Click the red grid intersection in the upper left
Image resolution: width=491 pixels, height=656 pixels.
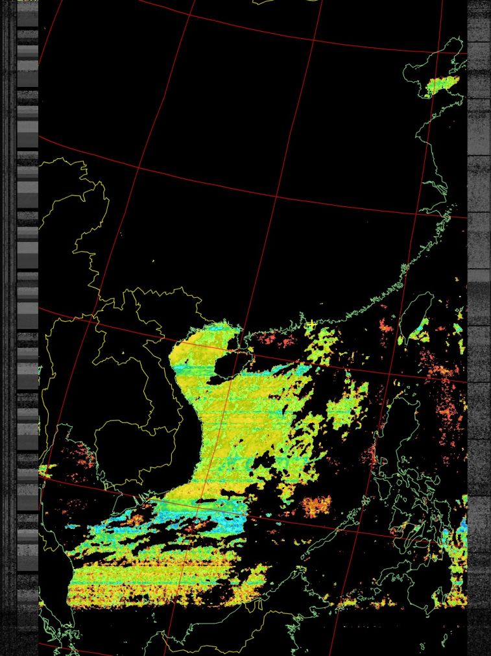pos(139,167)
